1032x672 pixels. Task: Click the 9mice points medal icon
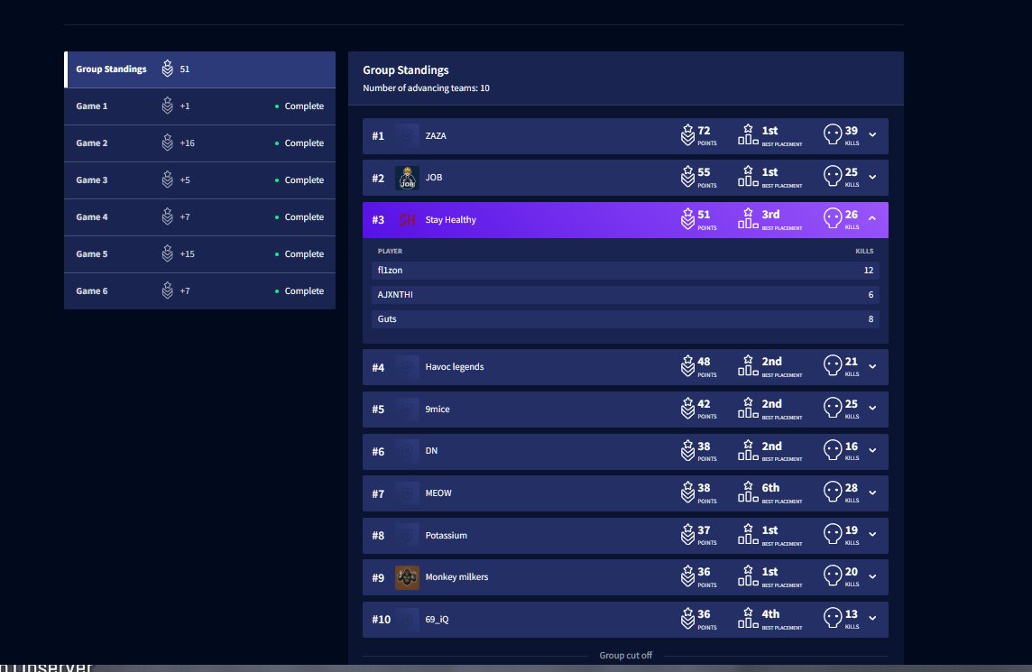coord(687,408)
